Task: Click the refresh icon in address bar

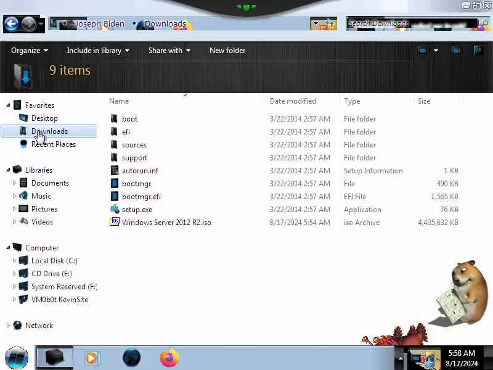Action: click(330, 23)
